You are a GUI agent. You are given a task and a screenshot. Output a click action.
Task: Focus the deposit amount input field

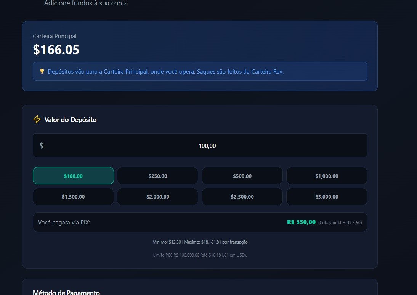(x=200, y=145)
